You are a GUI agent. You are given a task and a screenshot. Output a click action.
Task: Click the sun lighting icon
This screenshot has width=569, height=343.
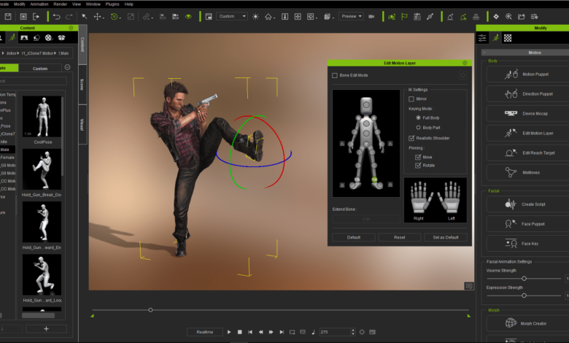coord(255,16)
